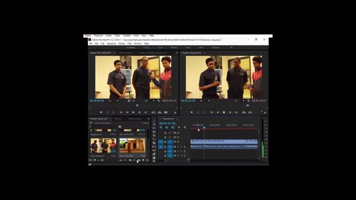Click the Overwrite button in the Source monitor

(x=160, y=112)
